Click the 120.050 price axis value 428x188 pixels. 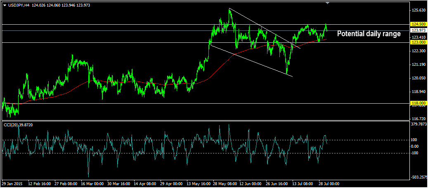tap(419, 78)
